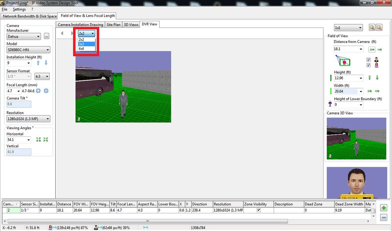This screenshot has width=392, height=232.
Task: Select 4x4 in the layout list
Action: click(81, 49)
